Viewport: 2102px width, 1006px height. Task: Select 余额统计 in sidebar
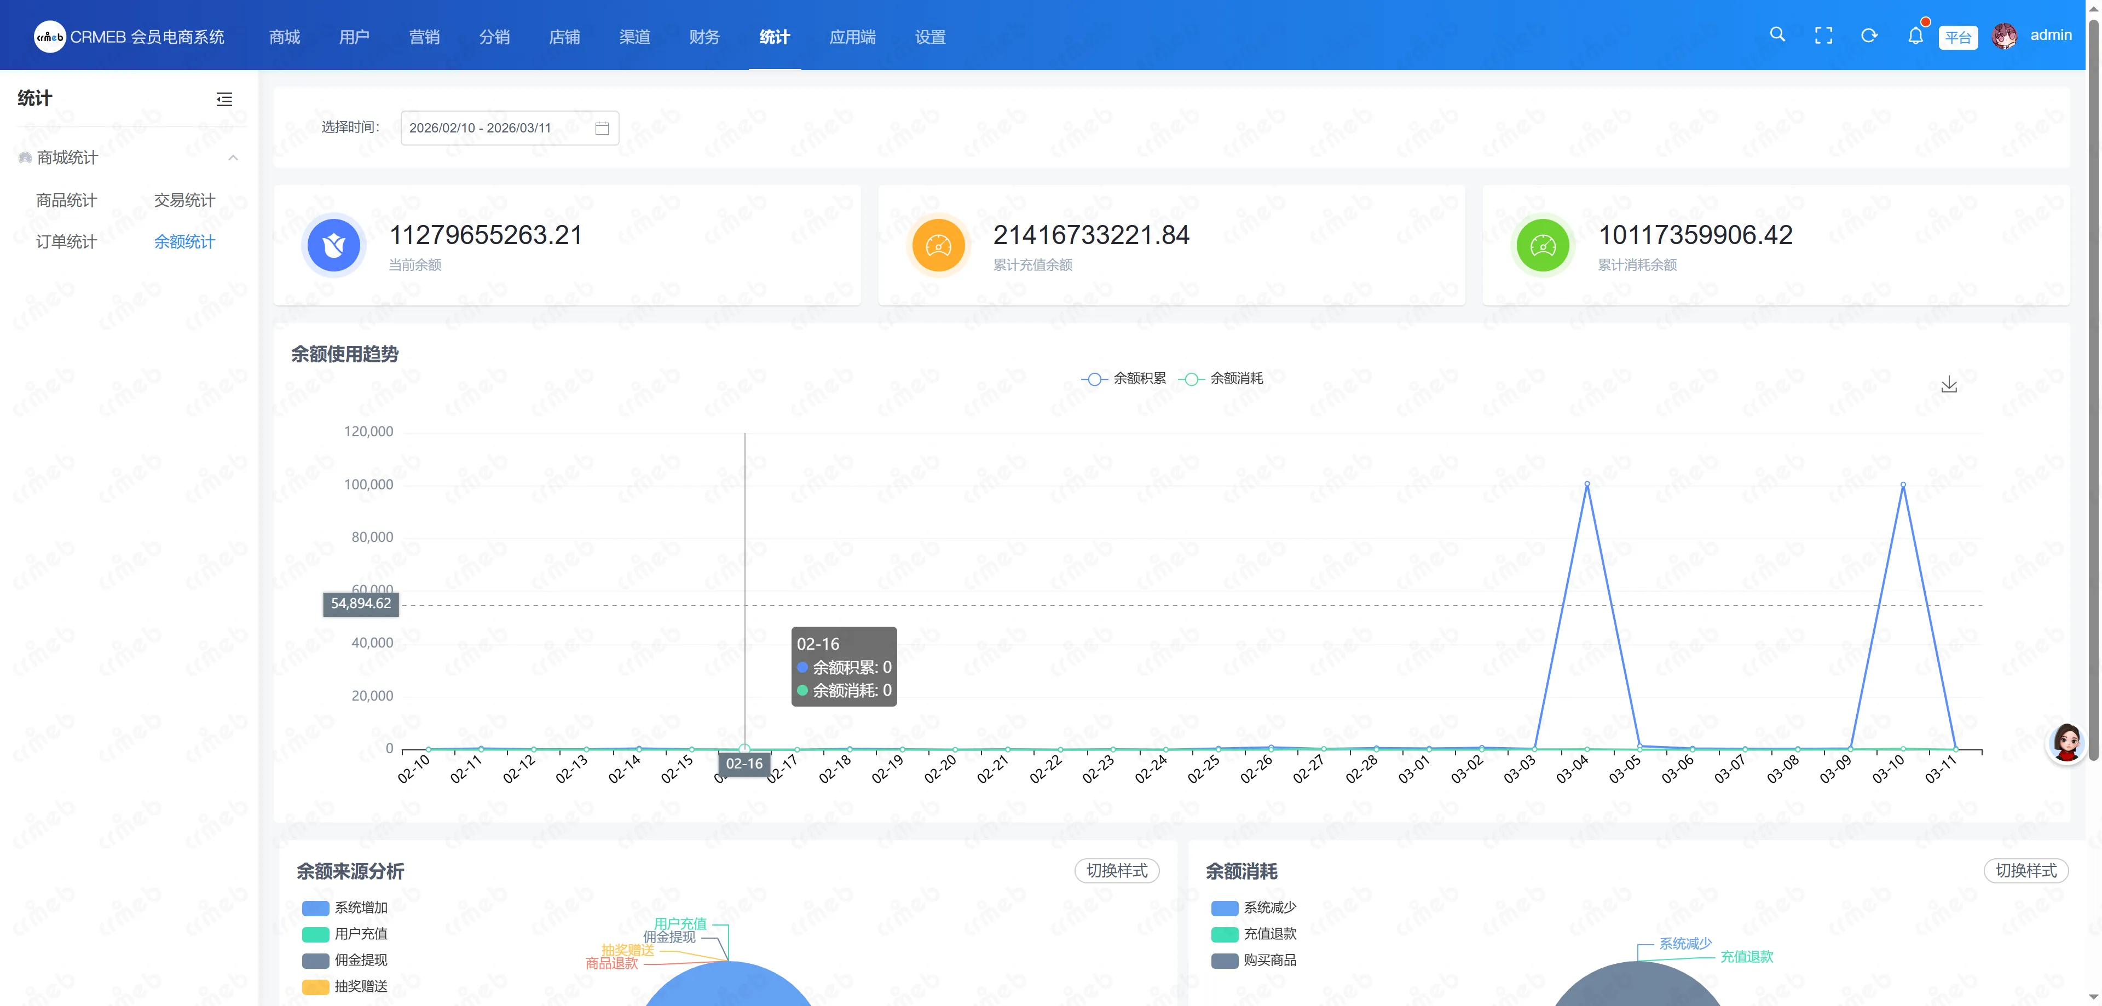(185, 242)
